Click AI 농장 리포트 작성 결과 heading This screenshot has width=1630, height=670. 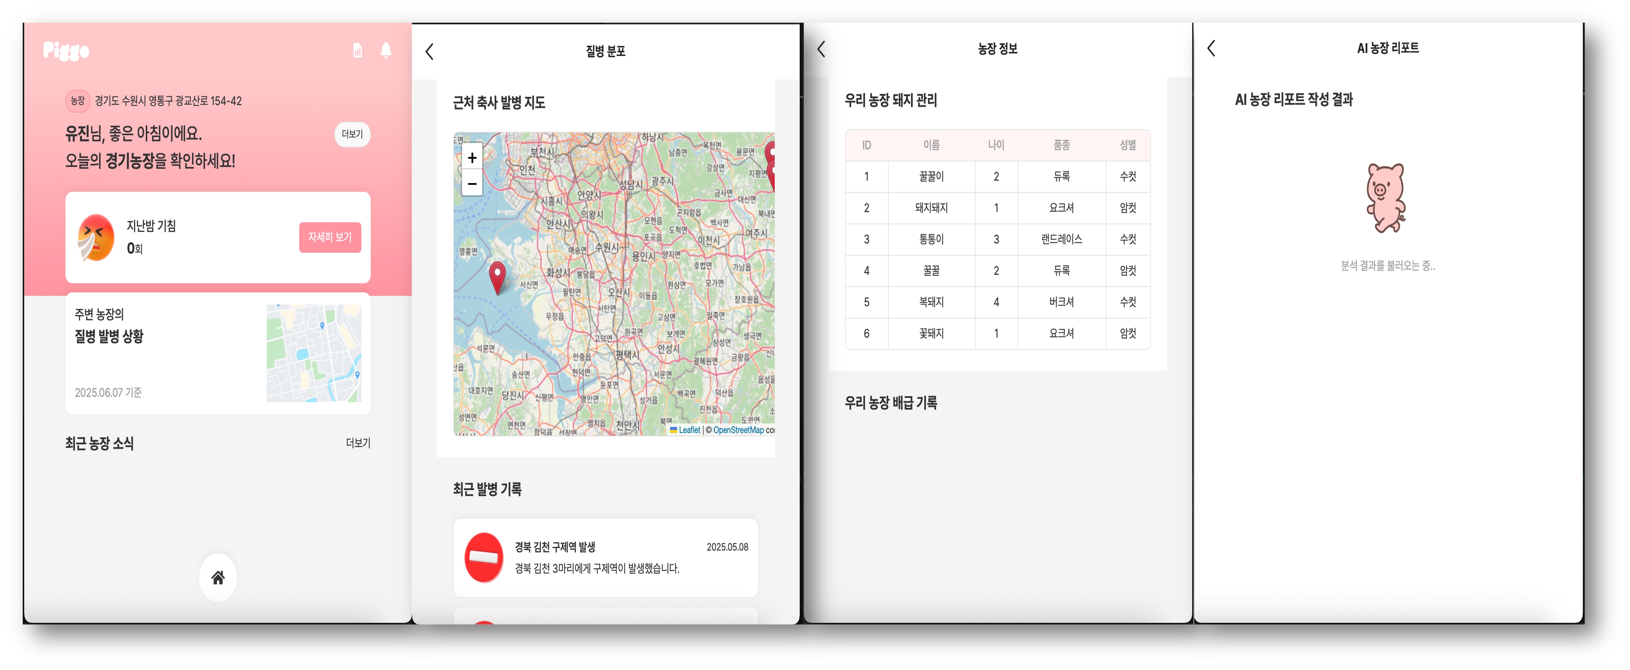[x=1294, y=99]
